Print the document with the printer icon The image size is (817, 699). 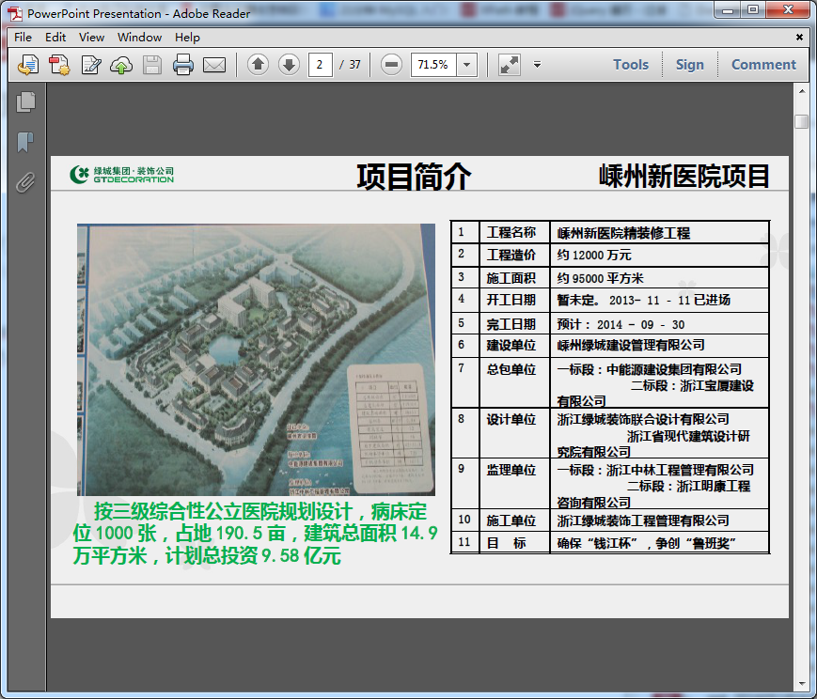[x=183, y=65]
